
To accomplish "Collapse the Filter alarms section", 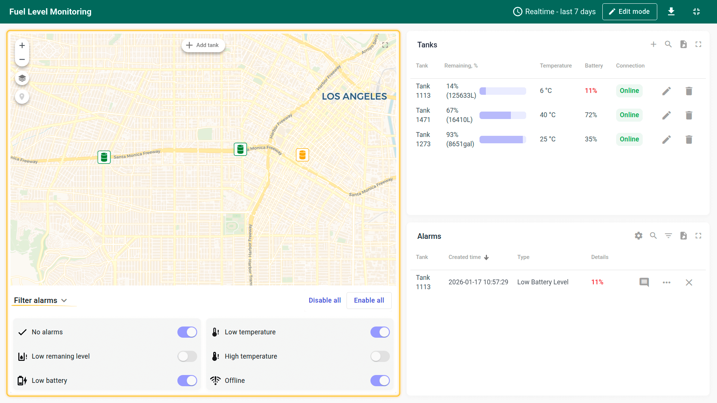I will point(40,300).
